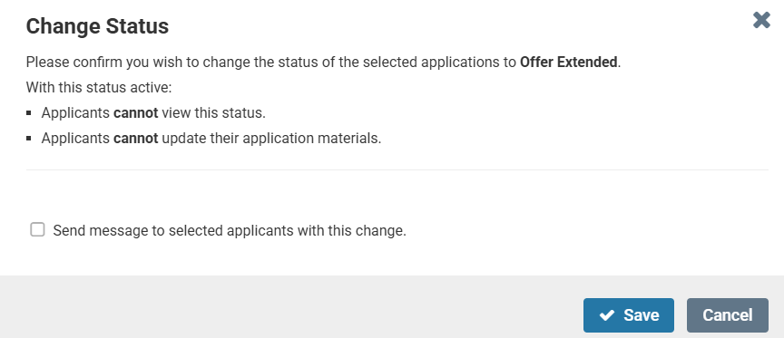Click the horizontal divider below the bullet list
Viewport: 784px width, 338px height.
(x=397, y=169)
